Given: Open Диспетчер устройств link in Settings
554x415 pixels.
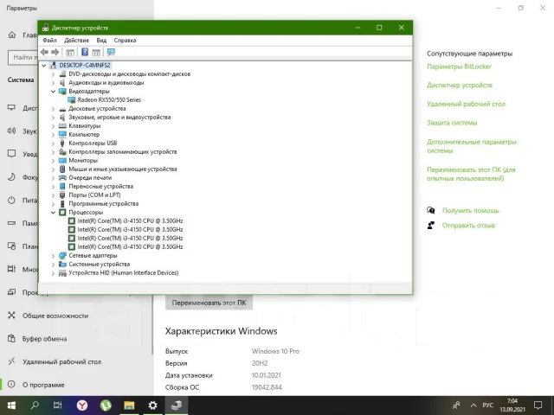Looking at the screenshot, I should click(460, 85).
